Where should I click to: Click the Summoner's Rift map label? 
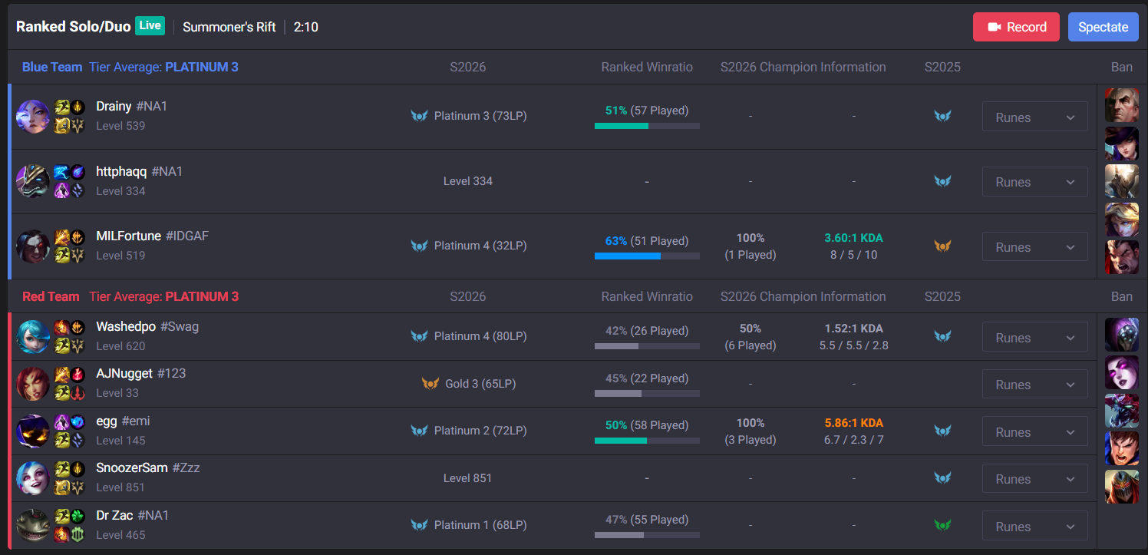click(229, 27)
